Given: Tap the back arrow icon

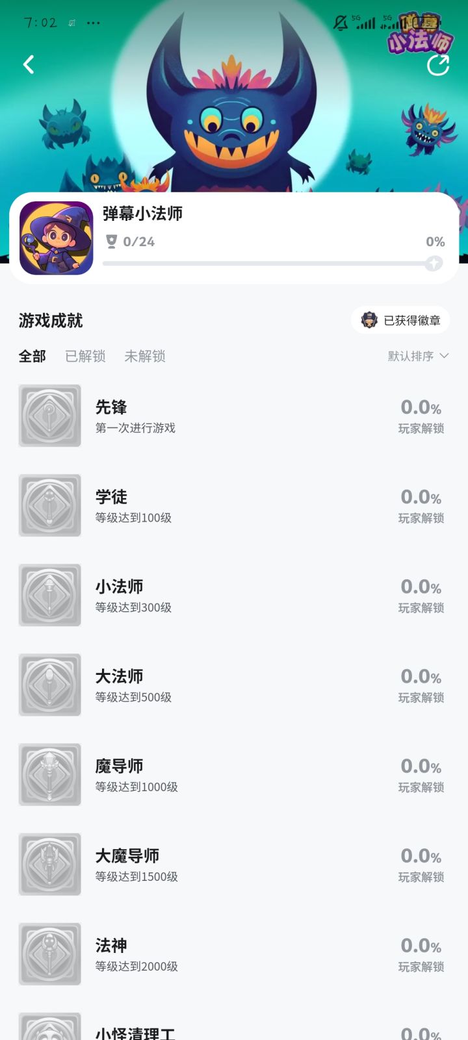Looking at the screenshot, I should (29, 64).
